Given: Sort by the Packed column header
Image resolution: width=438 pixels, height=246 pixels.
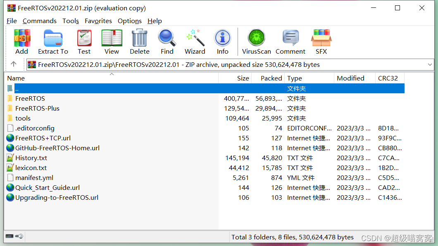Looking at the screenshot, I should (x=268, y=78).
